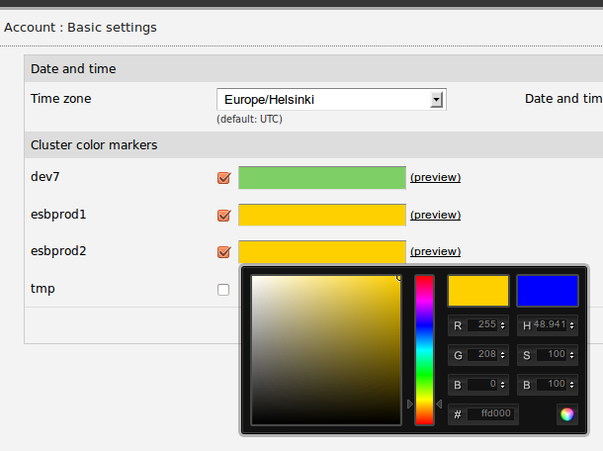Click the Saturation value stepper arrows
Screen dimensions: 603x451
click(x=572, y=355)
